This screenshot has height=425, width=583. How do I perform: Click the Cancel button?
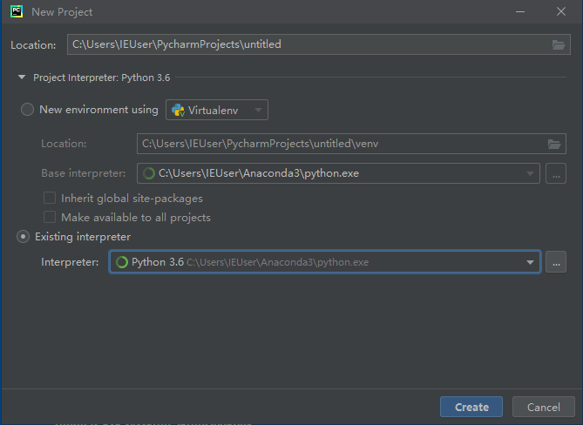click(x=544, y=408)
